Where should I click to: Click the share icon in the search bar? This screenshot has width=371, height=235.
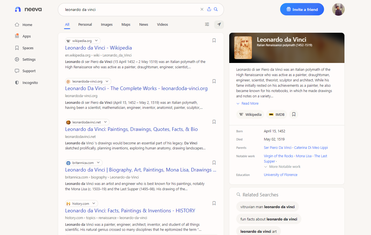209,9
